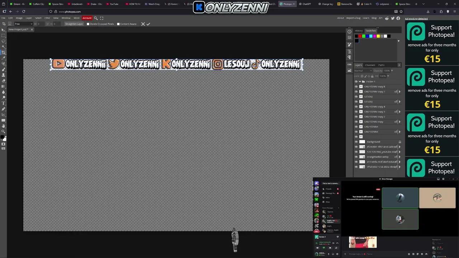Open the Normal blend mode dropdown
Screen dimensions: 459x258
click(363, 71)
